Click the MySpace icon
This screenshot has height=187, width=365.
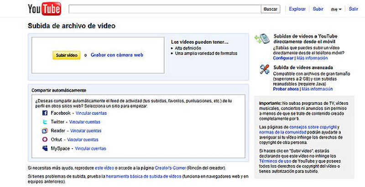(x=45, y=148)
